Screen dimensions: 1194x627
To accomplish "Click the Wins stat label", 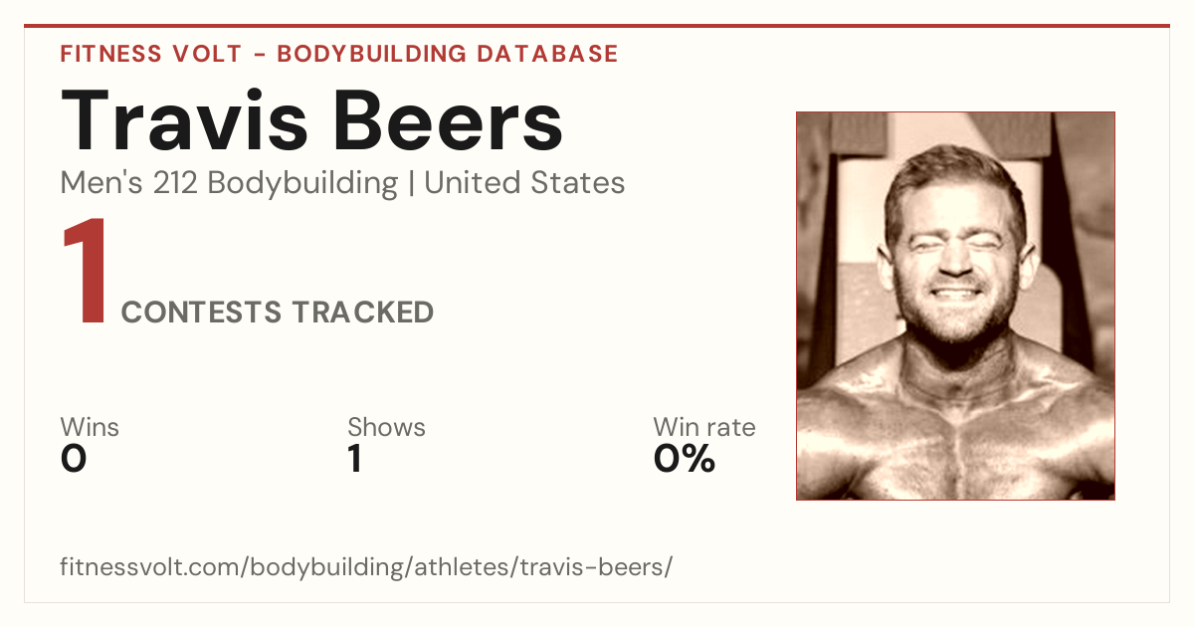I will (x=90, y=427).
